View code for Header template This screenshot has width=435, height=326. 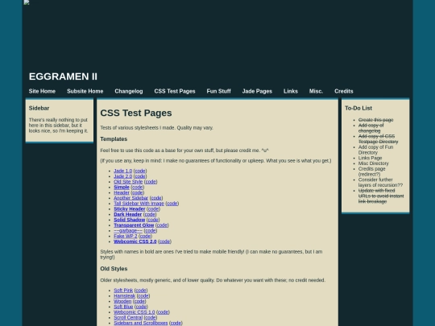point(137,192)
